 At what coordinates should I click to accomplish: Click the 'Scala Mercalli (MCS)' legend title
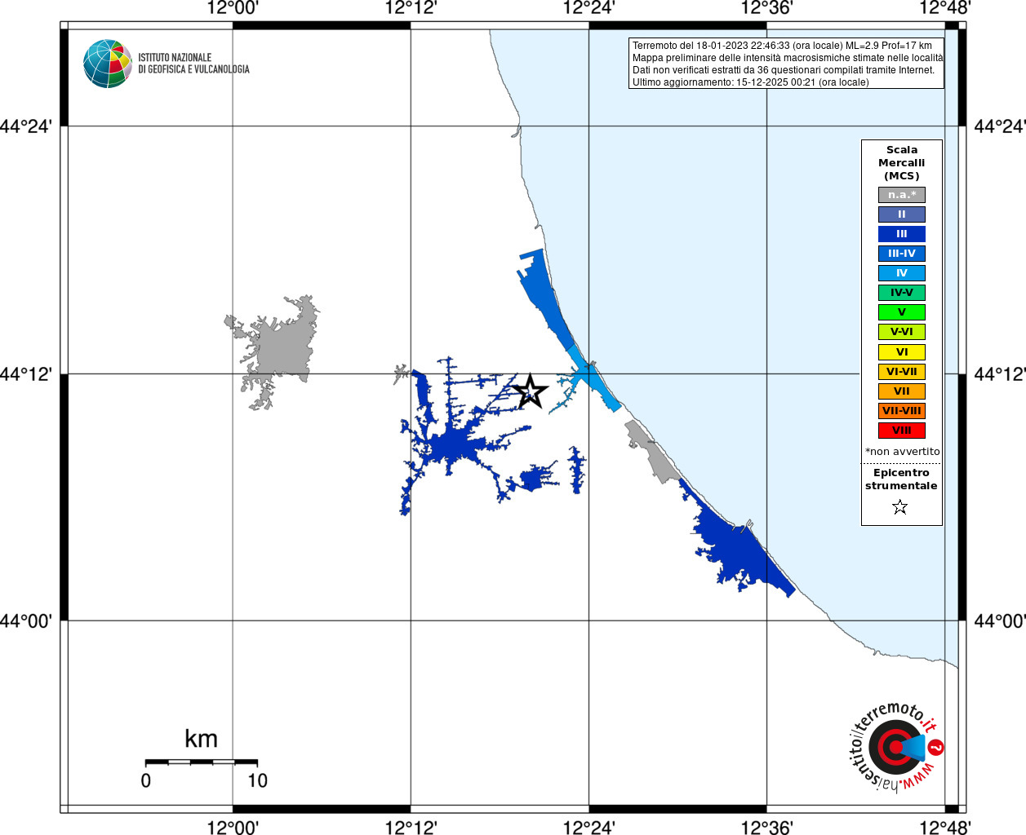902,163
